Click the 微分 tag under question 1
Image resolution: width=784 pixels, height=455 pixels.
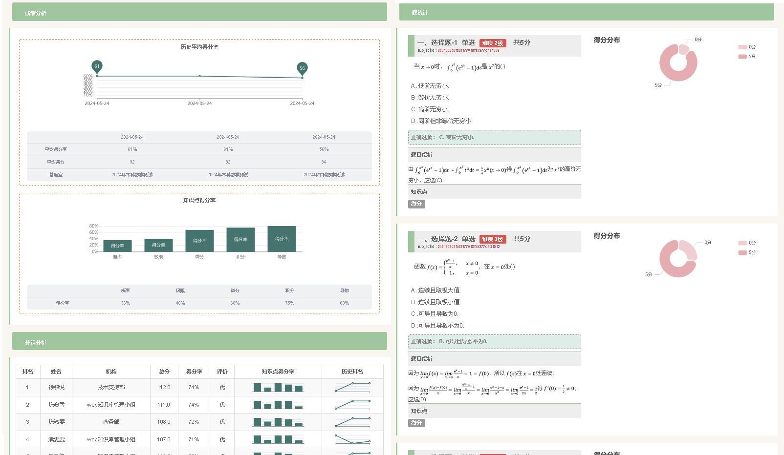pyautogui.click(x=416, y=204)
